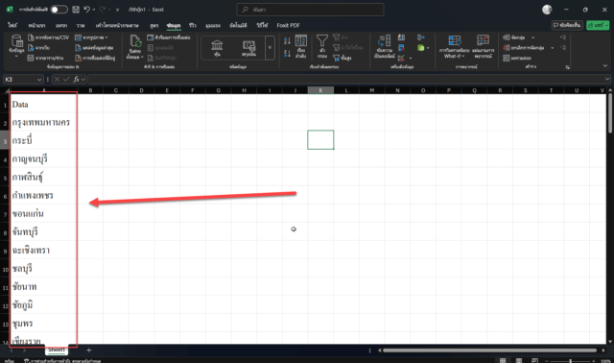This screenshot has width=614, height=363.
Task: Click the Filter funnel icon
Action: [x=322, y=40]
